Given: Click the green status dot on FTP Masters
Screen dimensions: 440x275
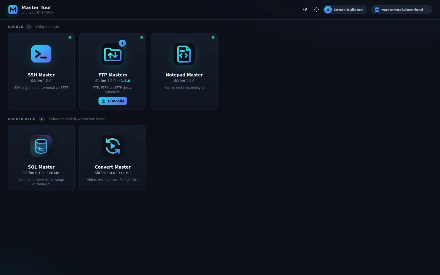Looking at the screenshot, I should (x=142, y=37).
